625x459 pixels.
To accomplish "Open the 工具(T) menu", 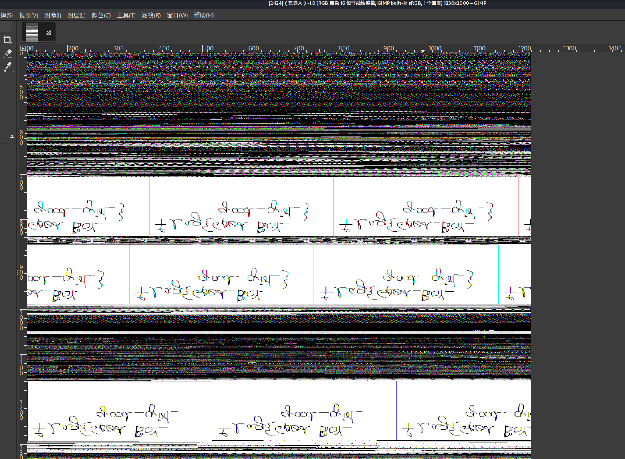I will click(x=126, y=15).
